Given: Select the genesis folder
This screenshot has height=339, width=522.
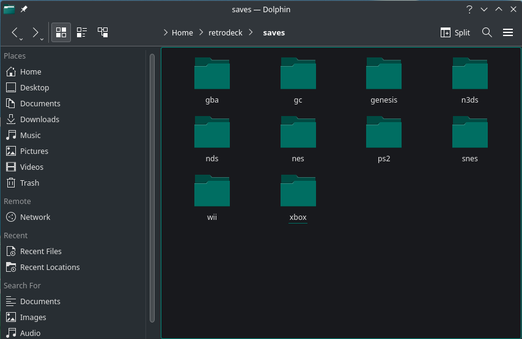Looking at the screenshot, I should pos(384,79).
